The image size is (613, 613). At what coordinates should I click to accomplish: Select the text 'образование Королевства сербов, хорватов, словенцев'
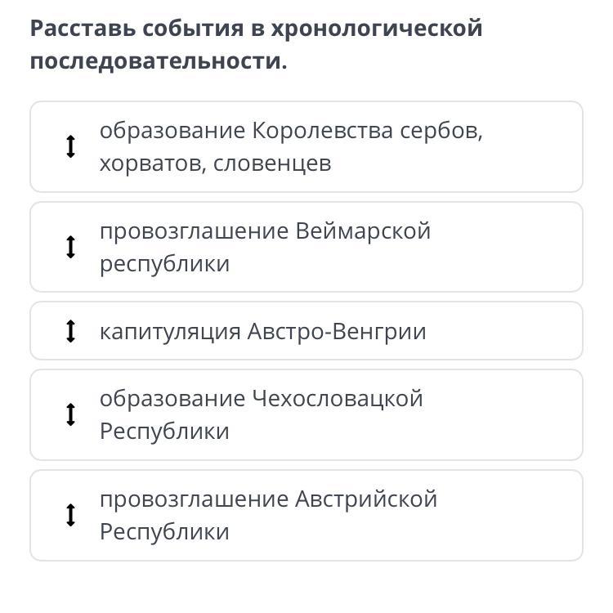(x=291, y=147)
